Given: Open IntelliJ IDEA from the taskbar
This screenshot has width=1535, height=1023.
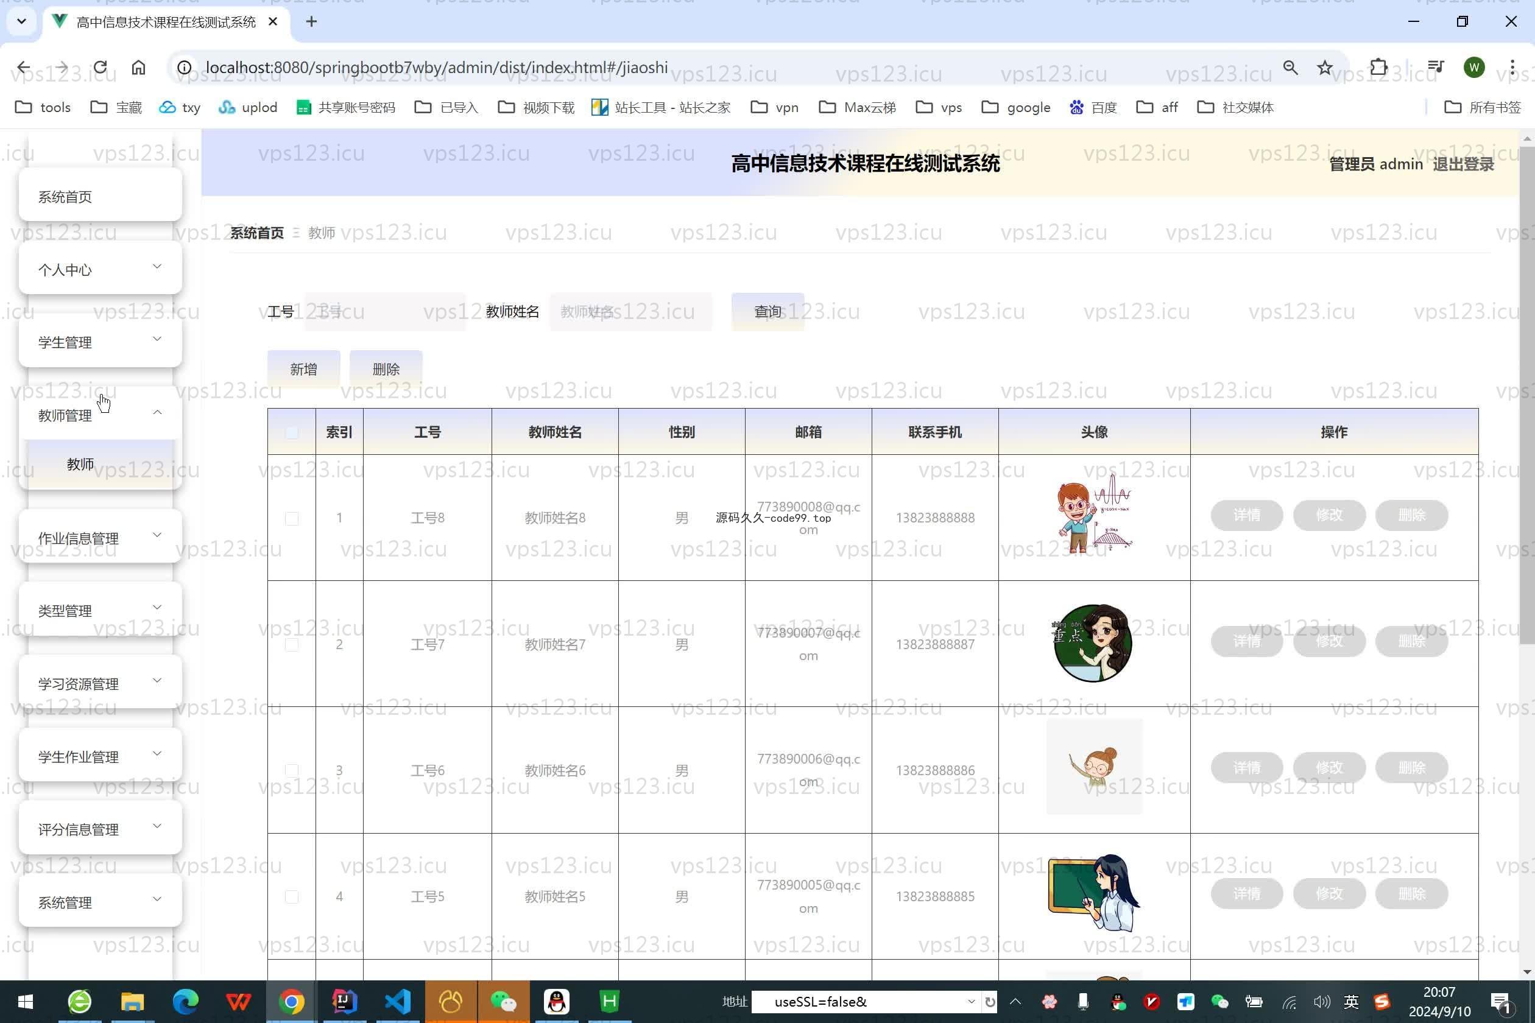Looking at the screenshot, I should click(x=345, y=1001).
